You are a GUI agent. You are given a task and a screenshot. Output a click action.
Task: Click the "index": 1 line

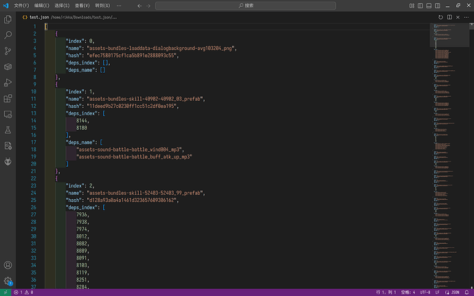tap(80, 91)
